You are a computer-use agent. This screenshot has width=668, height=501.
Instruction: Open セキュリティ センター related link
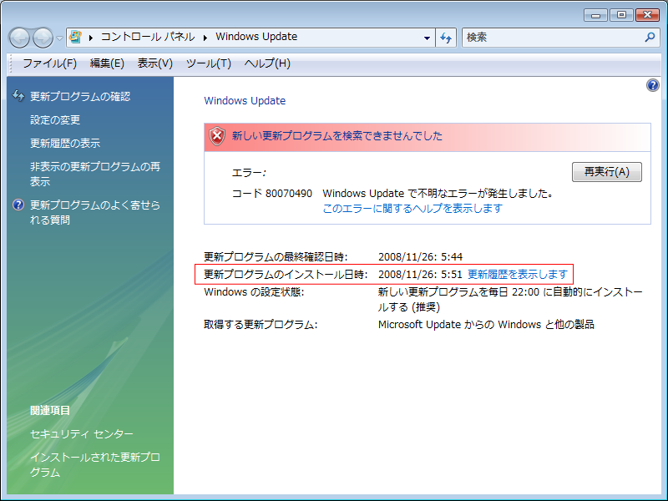click(x=81, y=434)
